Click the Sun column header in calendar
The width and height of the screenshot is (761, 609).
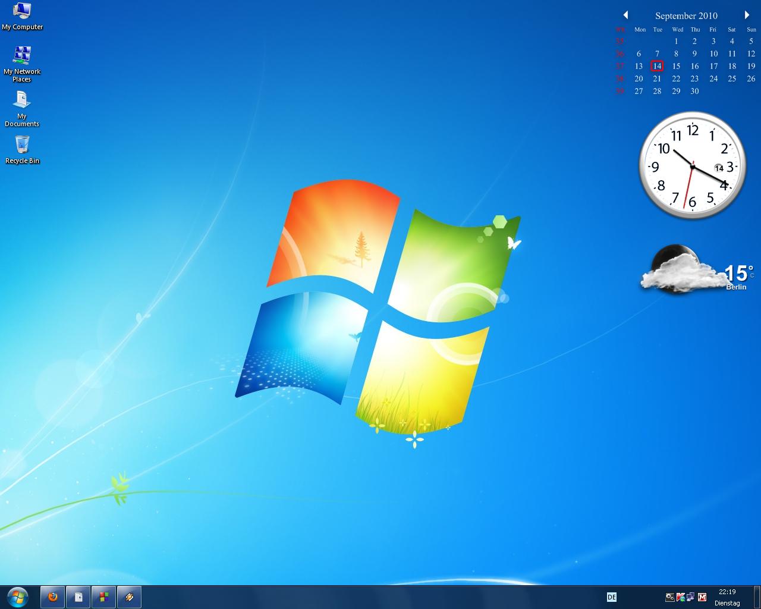751,29
